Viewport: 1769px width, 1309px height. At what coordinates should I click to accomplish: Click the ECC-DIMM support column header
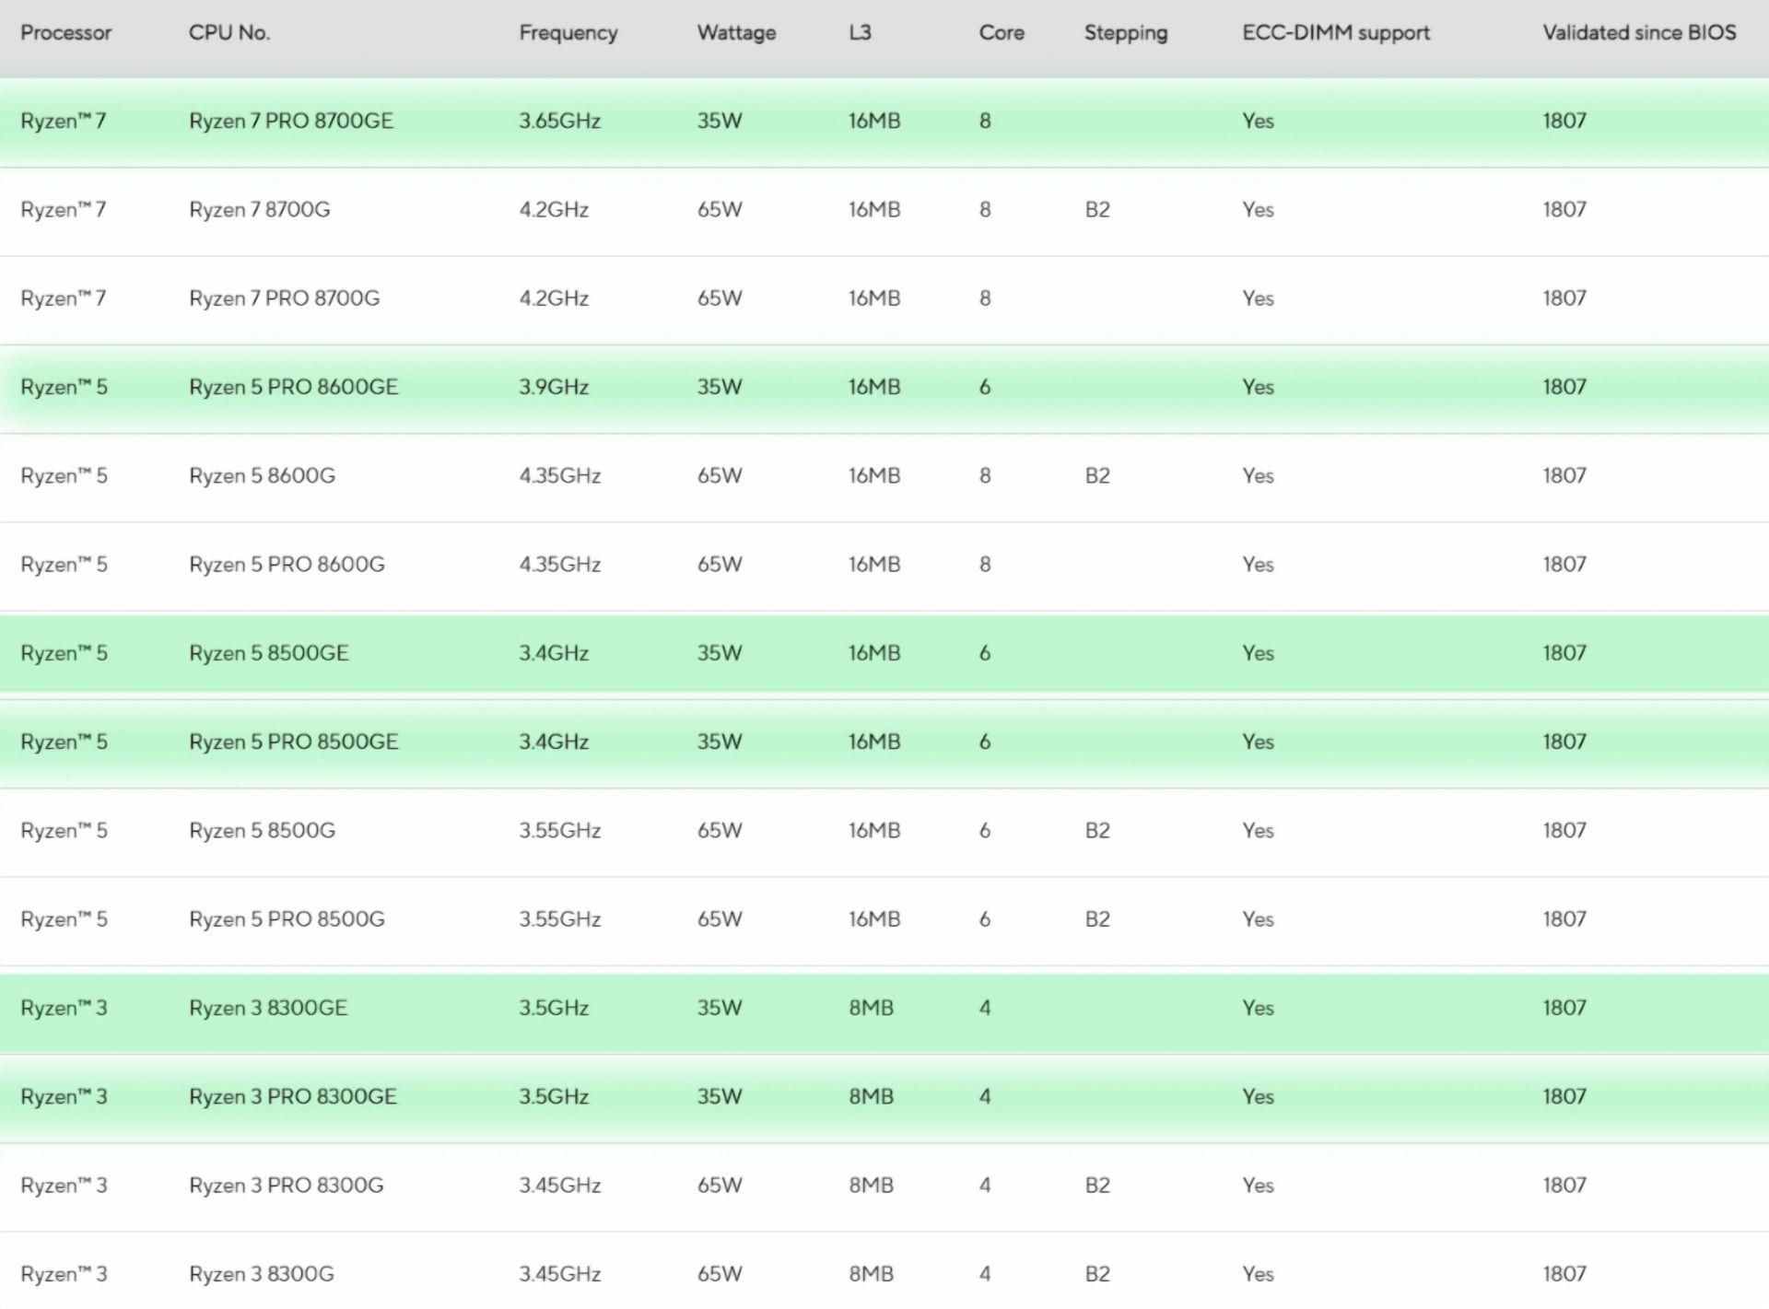[1336, 33]
